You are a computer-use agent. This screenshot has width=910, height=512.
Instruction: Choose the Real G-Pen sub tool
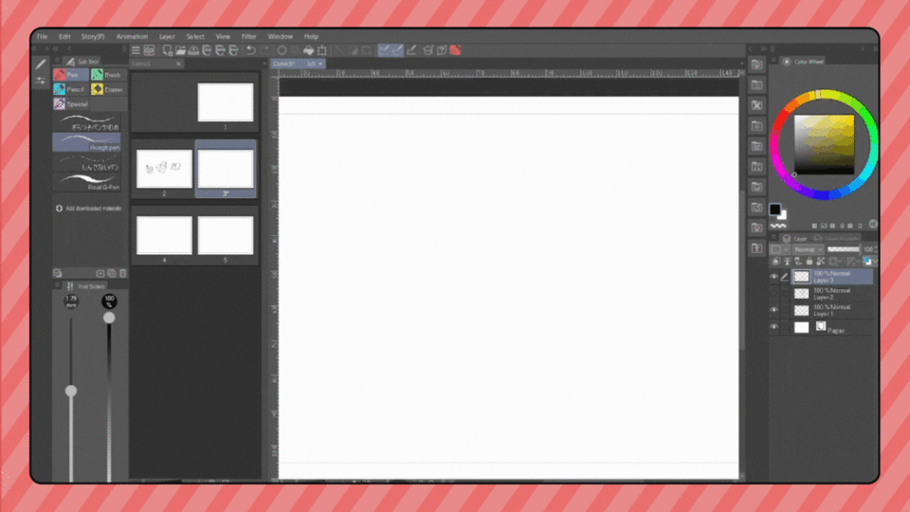pos(87,182)
